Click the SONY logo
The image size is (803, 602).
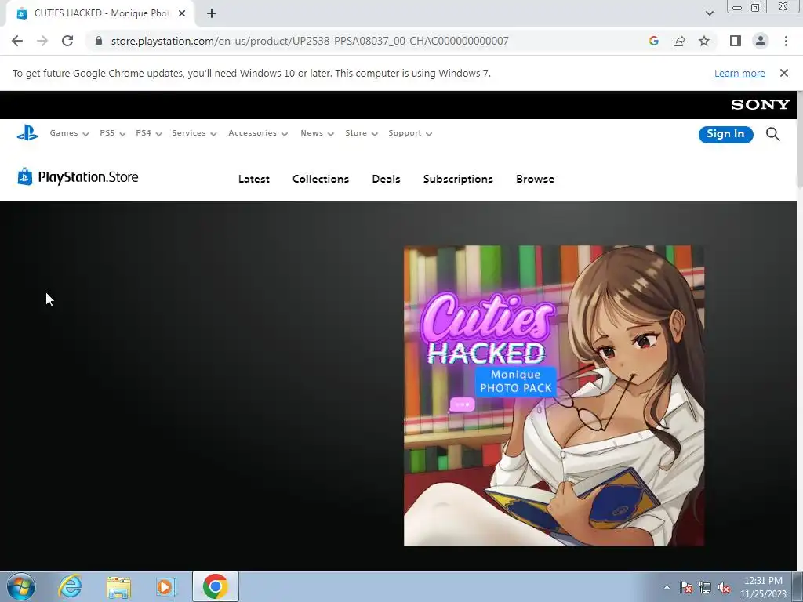[x=761, y=105]
